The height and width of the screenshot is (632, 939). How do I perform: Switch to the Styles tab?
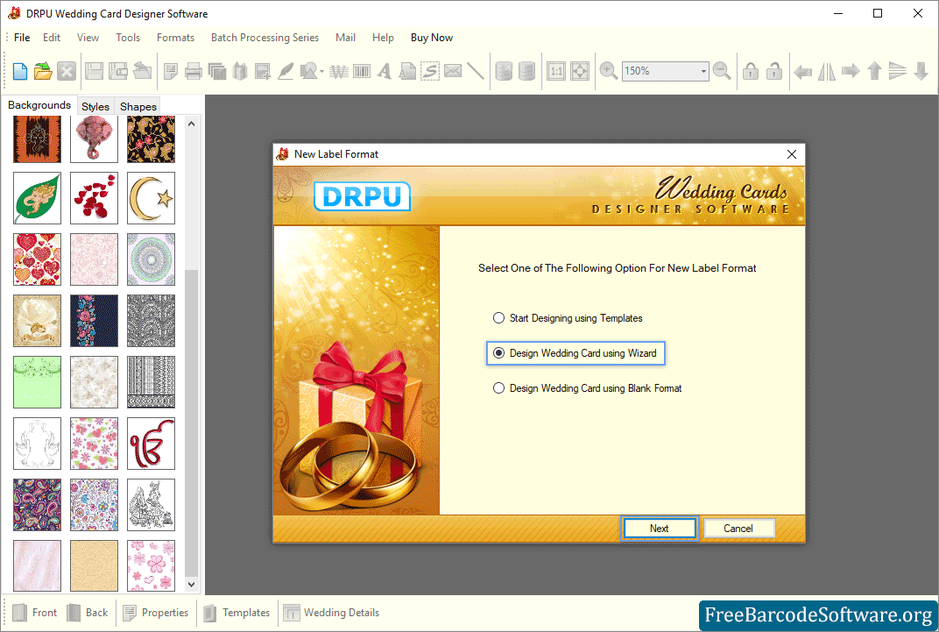(x=95, y=106)
